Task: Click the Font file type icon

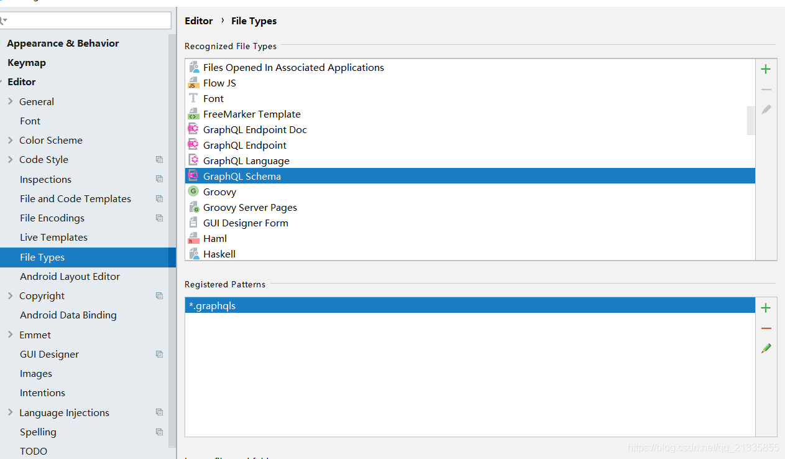Action: point(193,98)
